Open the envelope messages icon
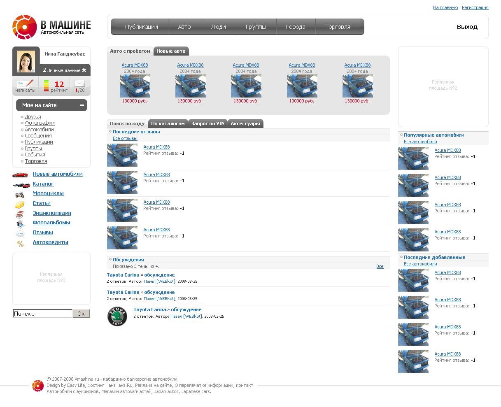 pyautogui.click(x=80, y=83)
